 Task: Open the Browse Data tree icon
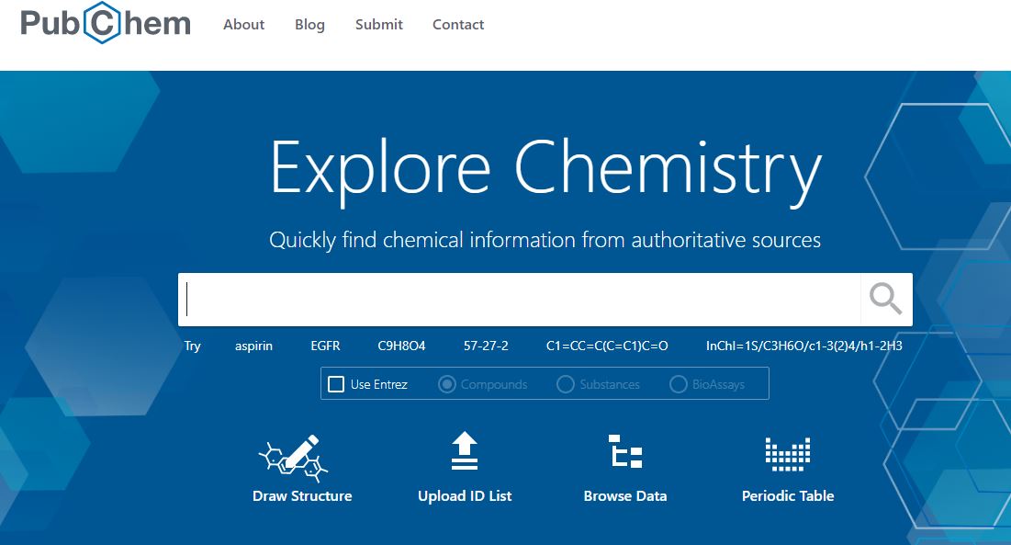coord(625,451)
